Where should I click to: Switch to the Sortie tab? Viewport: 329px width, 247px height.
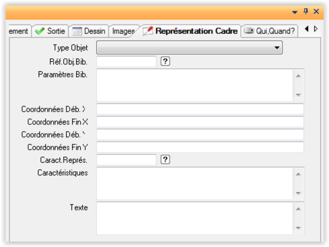(51, 31)
